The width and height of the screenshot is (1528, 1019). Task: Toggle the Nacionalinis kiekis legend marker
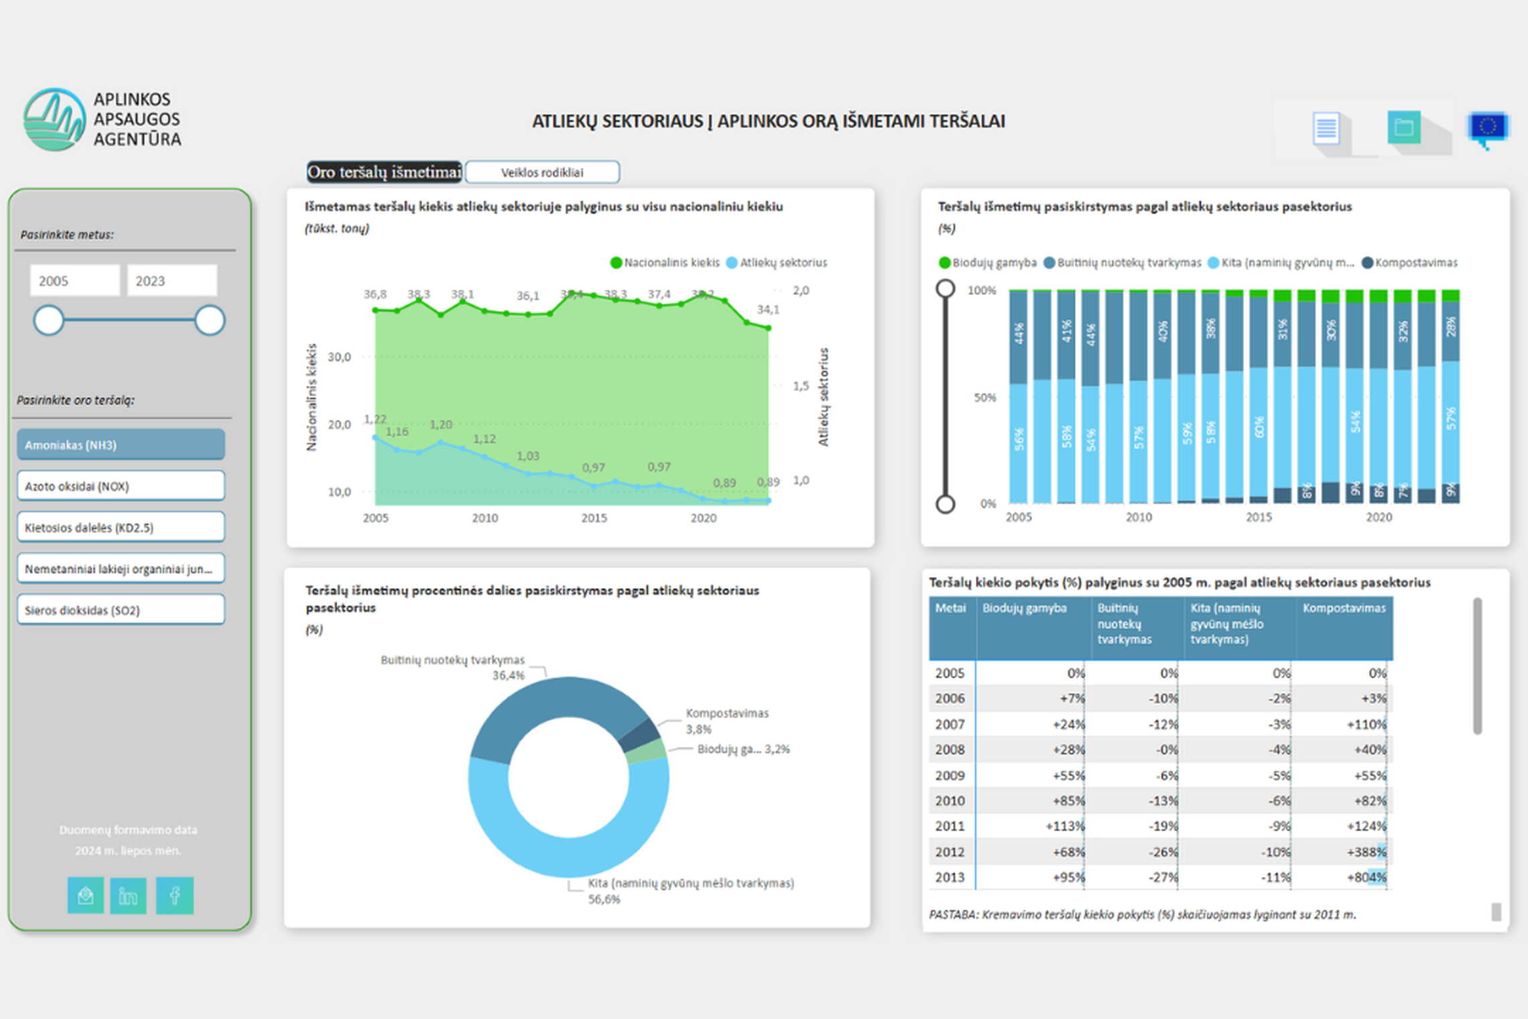pyautogui.click(x=616, y=263)
